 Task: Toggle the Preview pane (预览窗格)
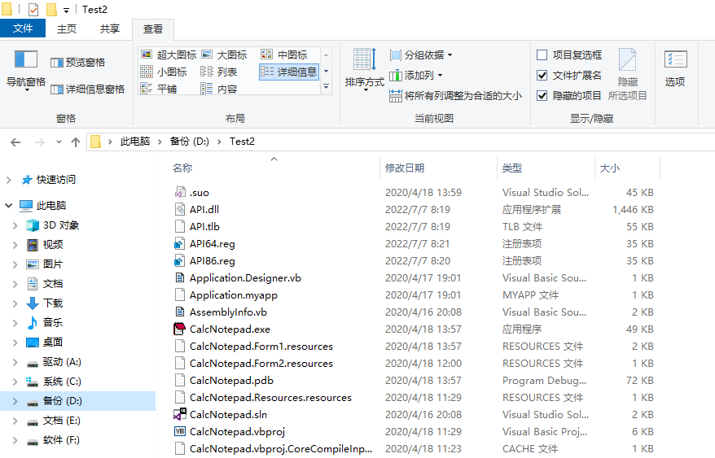pos(77,63)
